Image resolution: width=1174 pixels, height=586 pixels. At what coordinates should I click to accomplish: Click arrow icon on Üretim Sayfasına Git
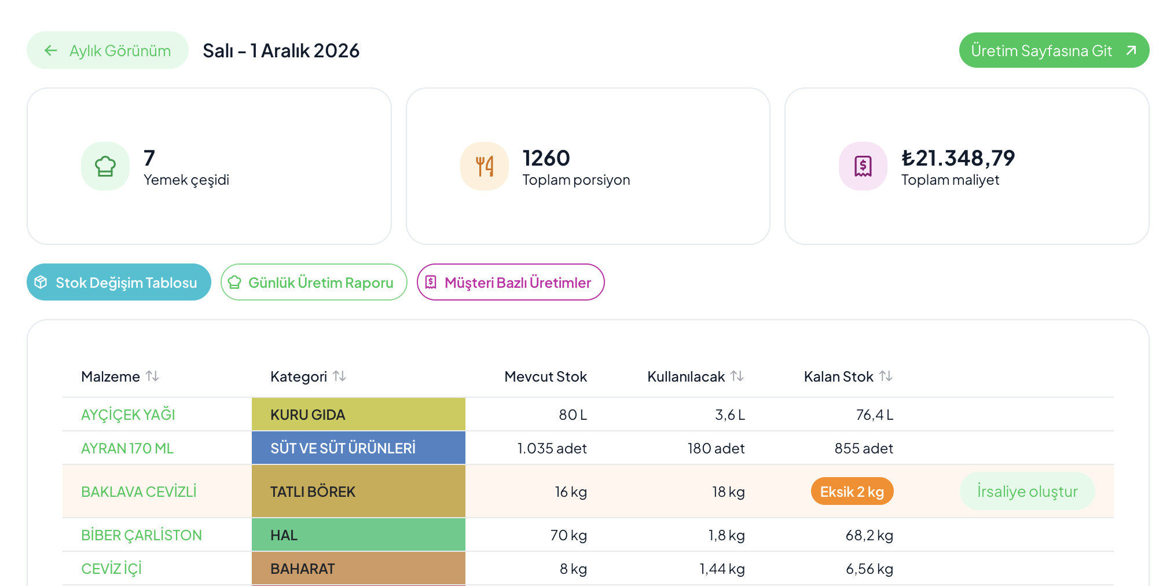[x=1131, y=50]
